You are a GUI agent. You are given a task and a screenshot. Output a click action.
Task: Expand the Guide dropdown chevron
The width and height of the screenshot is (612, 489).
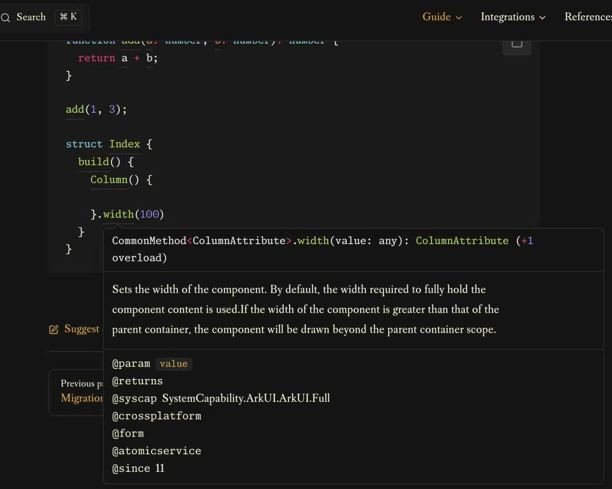[x=458, y=18]
